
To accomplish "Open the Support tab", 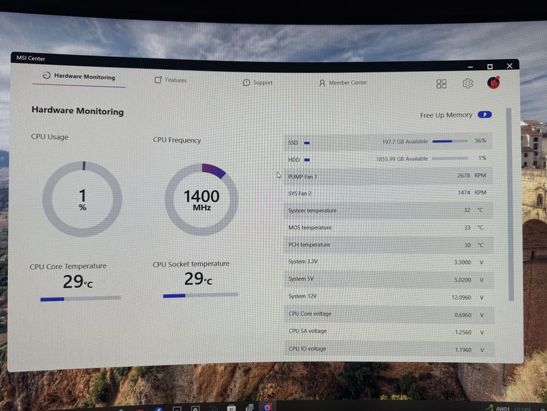I will (258, 82).
